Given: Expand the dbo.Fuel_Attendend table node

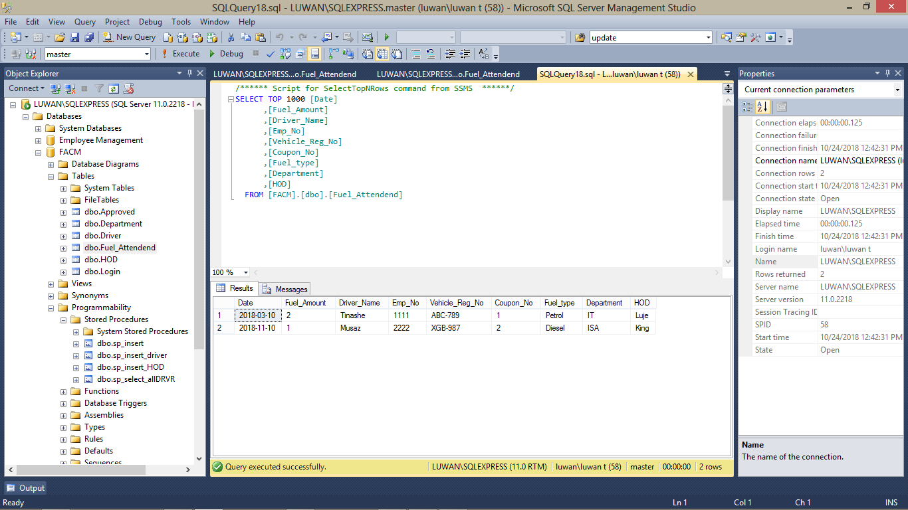Looking at the screenshot, I should pos(64,248).
